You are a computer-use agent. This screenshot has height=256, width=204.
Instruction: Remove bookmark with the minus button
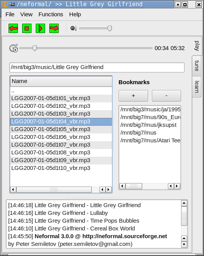pos(166,96)
